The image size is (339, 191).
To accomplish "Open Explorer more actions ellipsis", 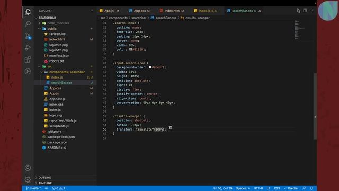I will [91, 11].
